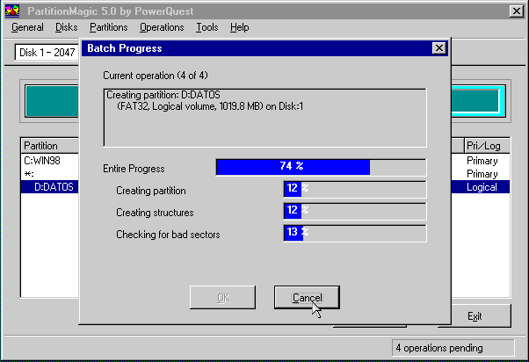The width and height of the screenshot is (529, 362).
Task: Click the Exit button in main window
Action: pos(475,316)
